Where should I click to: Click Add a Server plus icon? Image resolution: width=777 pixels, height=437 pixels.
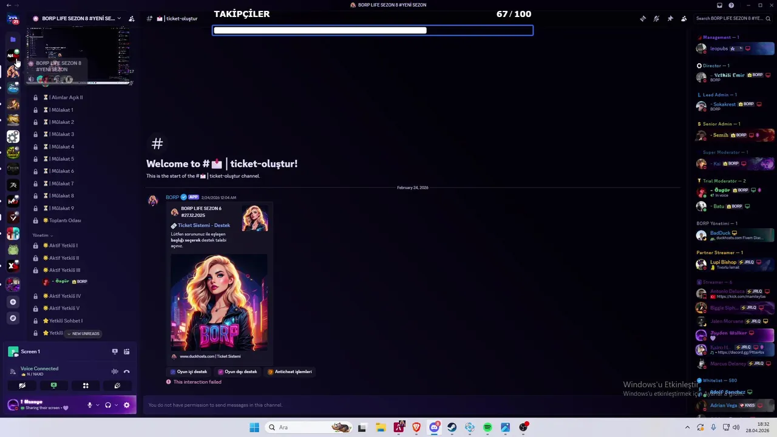(13, 302)
